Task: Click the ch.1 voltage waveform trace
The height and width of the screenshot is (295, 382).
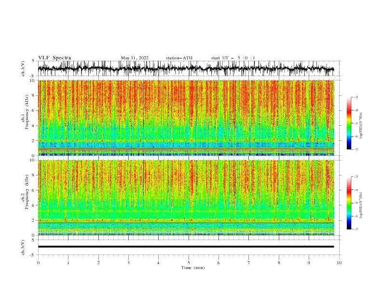Action: point(186,68)
